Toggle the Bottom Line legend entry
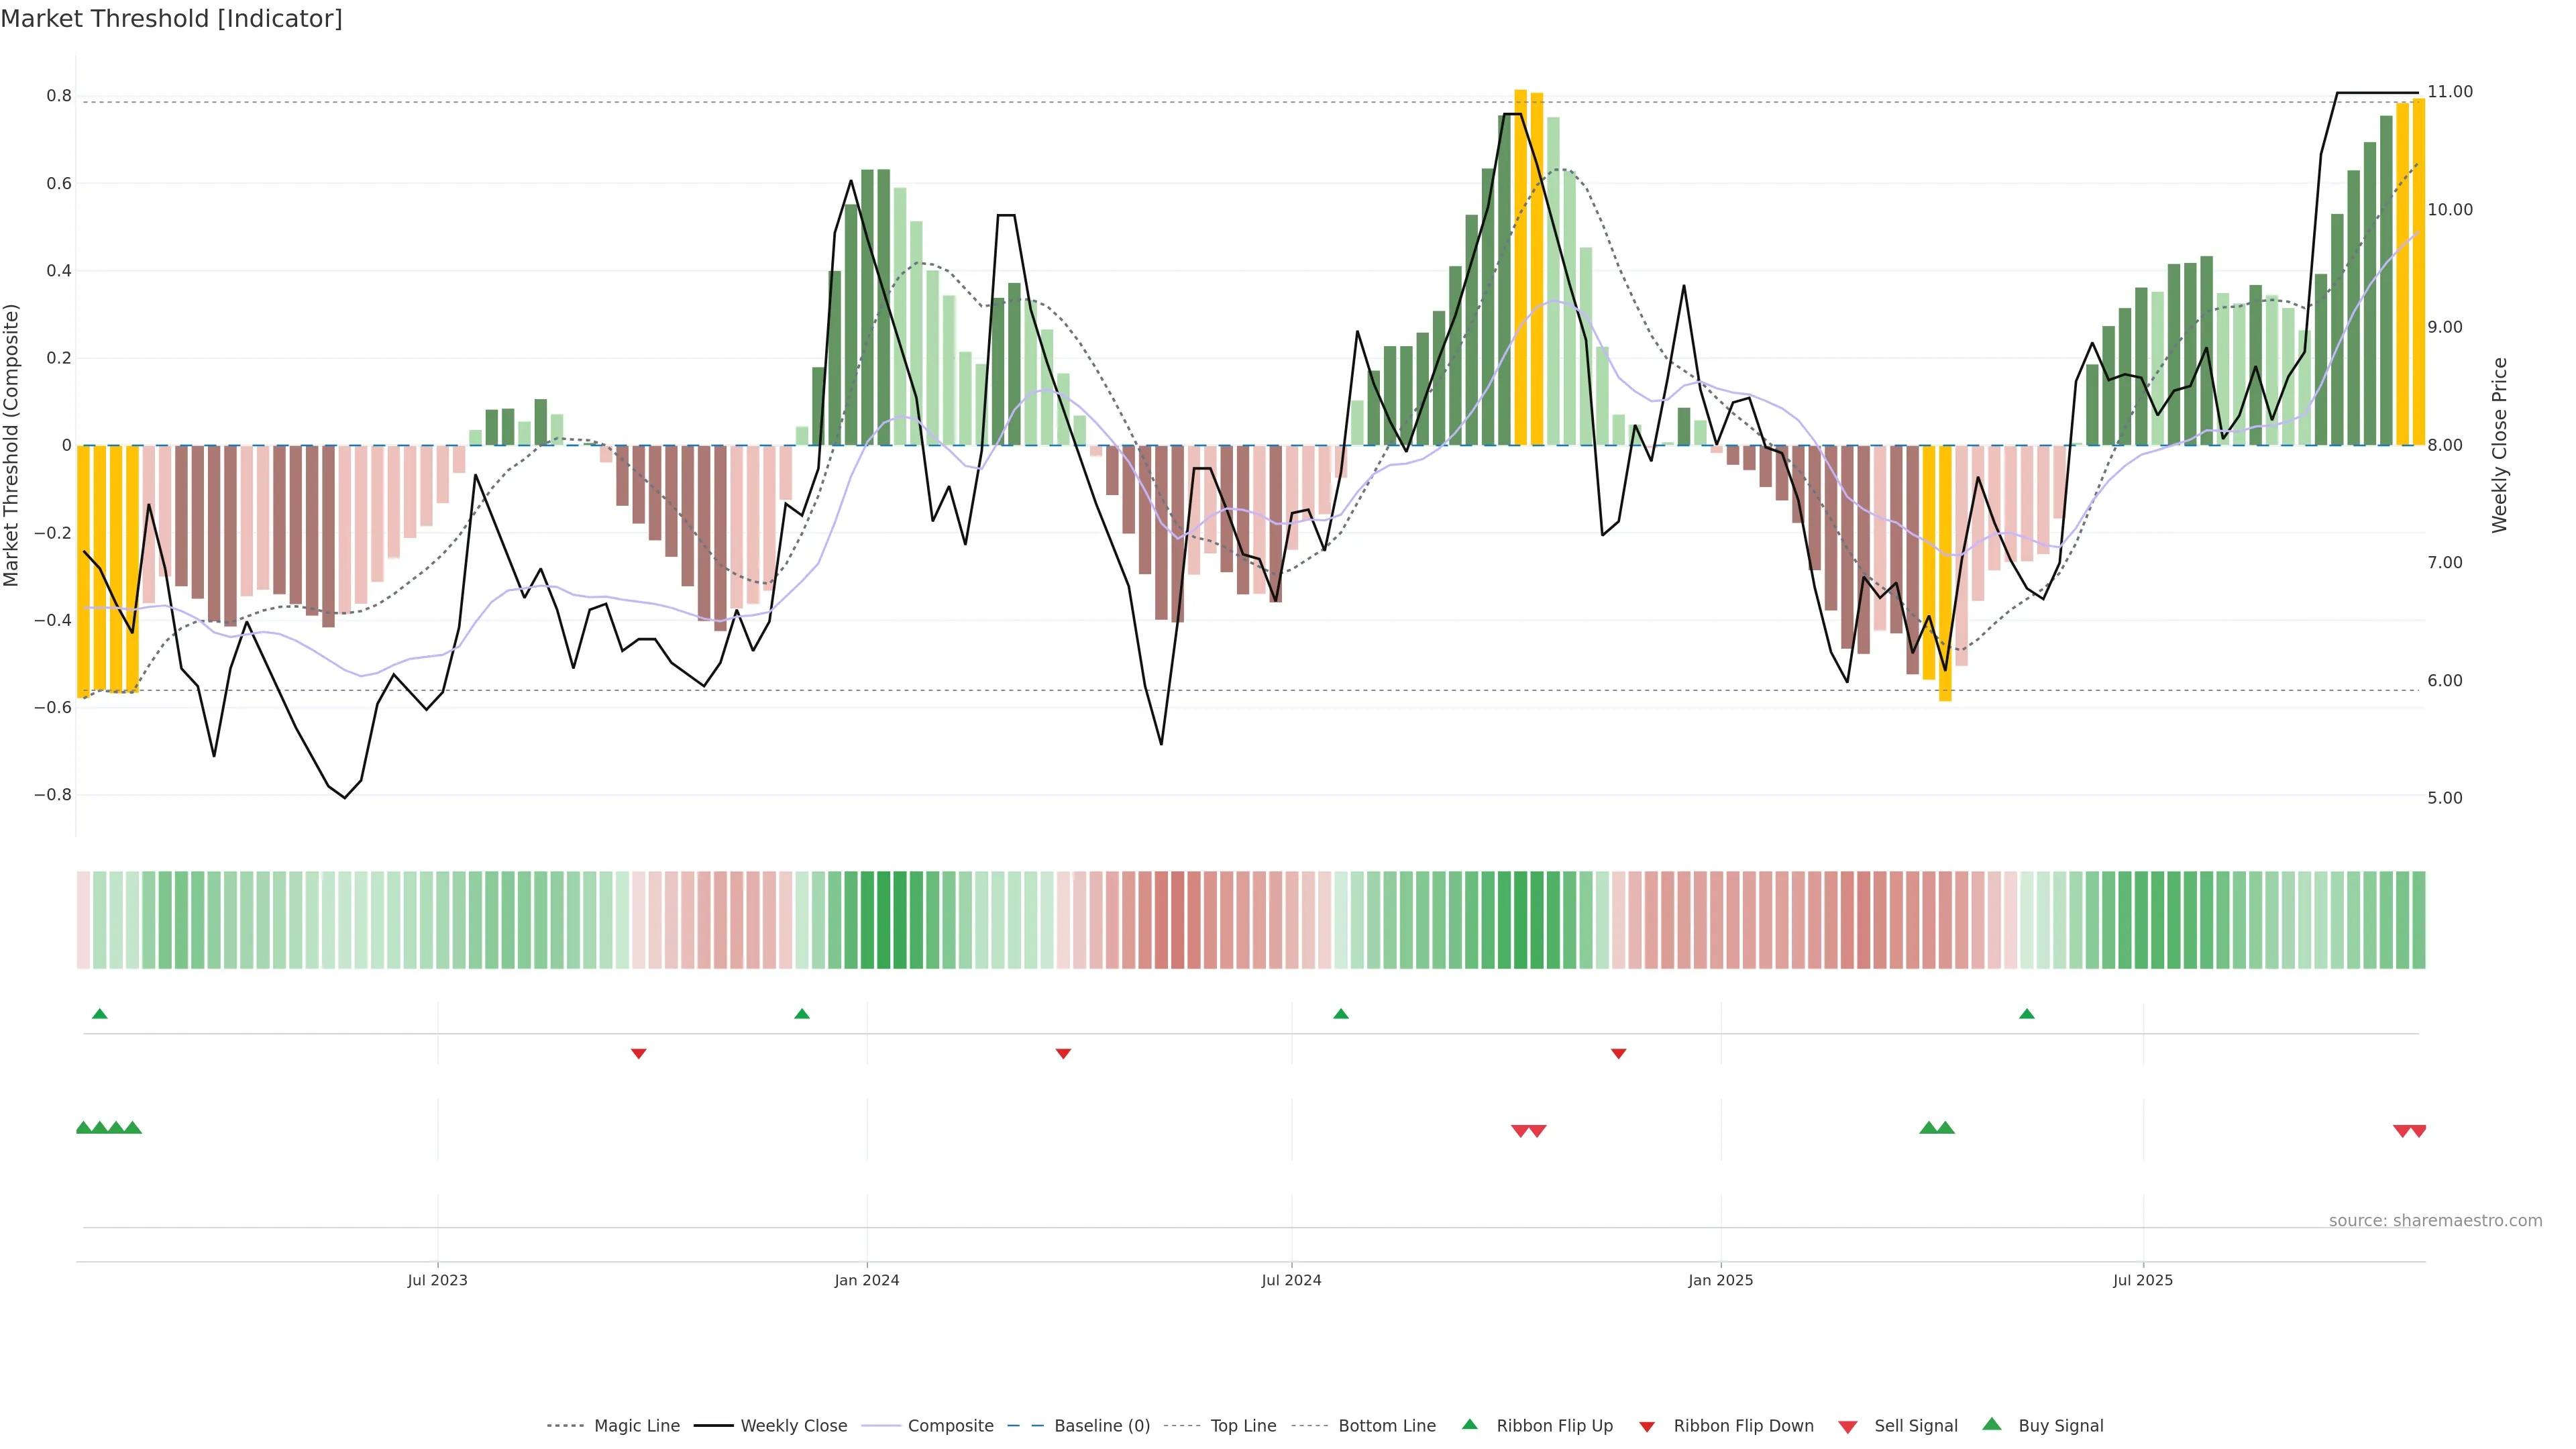This screenshot has height=1449, width=2576. click(x=1386, y=1426)
